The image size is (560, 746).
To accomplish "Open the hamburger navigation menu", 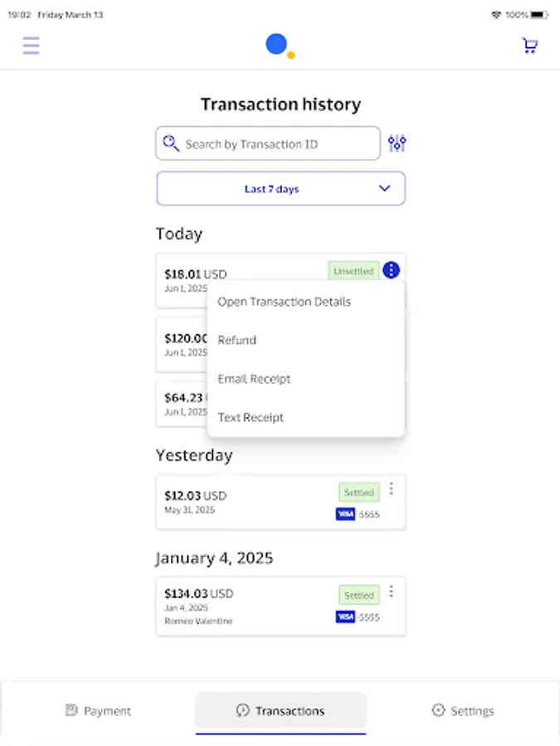I will [31, 46].
